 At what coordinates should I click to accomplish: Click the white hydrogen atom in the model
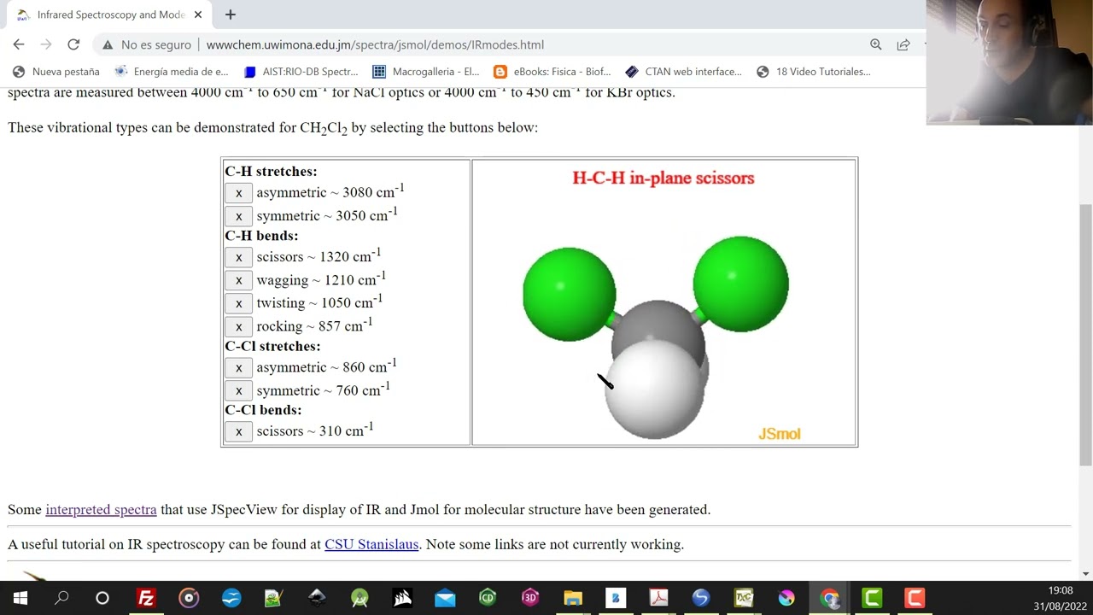pos(655,389)
